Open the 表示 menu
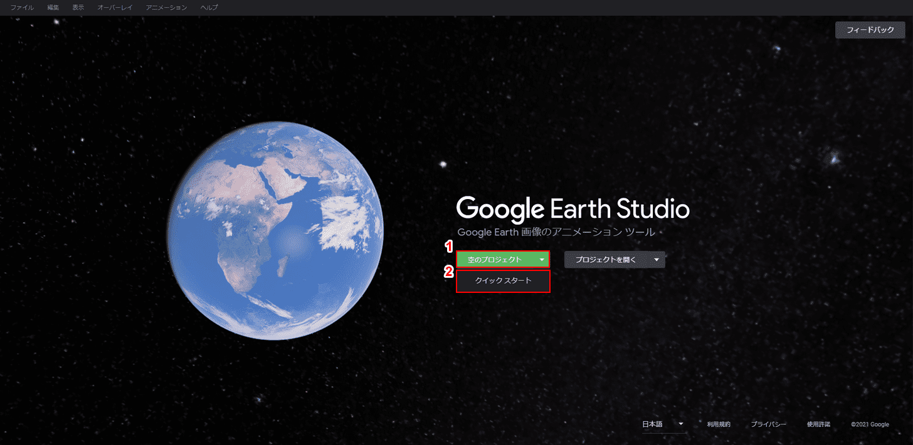This screenshot has height=445, width=913. (78, 8)
